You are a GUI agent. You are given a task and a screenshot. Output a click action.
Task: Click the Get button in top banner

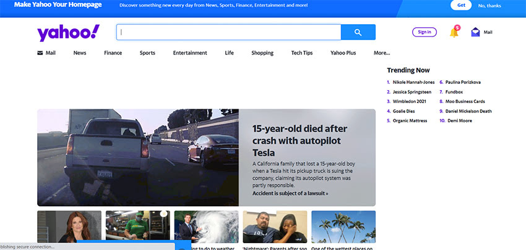(461, 6)
